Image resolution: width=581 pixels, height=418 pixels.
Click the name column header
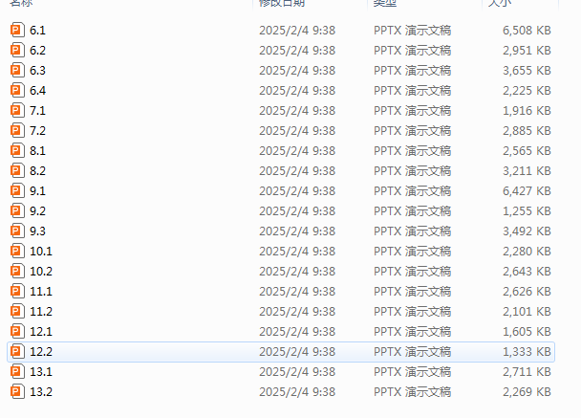(21, 3)
